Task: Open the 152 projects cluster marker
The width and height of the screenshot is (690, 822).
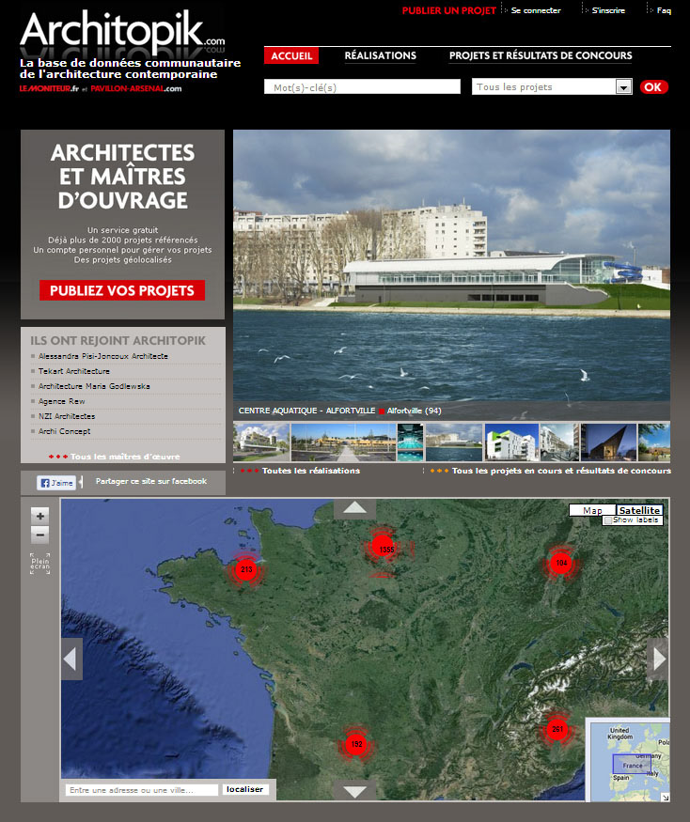Action: coord(355,744)
